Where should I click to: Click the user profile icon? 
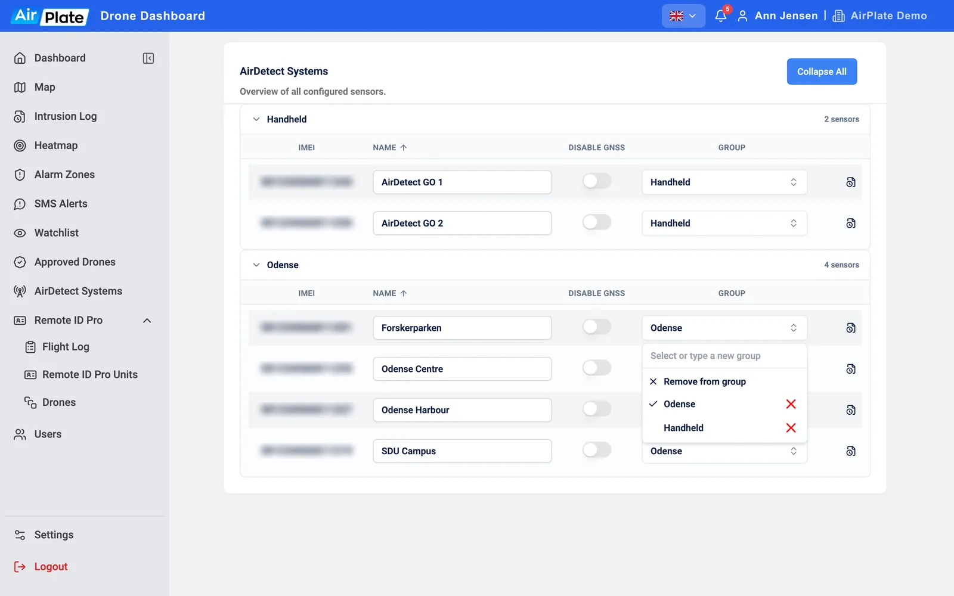(x=742, y=16)
